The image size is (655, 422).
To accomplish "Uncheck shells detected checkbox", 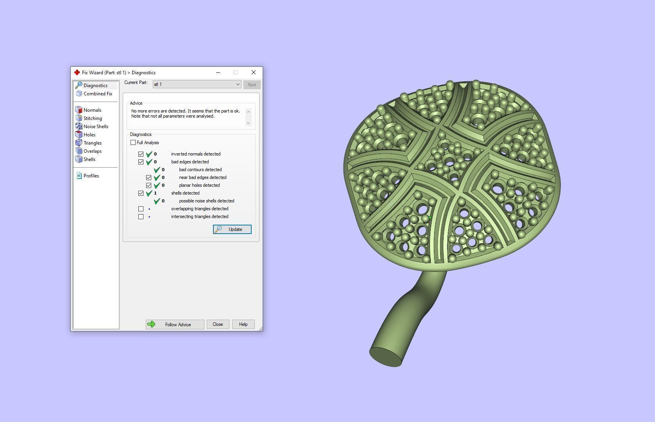I will click(141, 193).
